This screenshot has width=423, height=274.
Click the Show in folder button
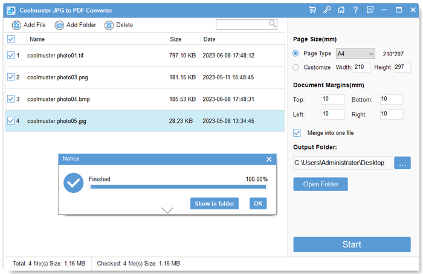pyautogui.click(x=214, y=203)
